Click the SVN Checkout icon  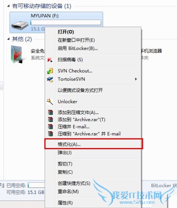[50, 71]
